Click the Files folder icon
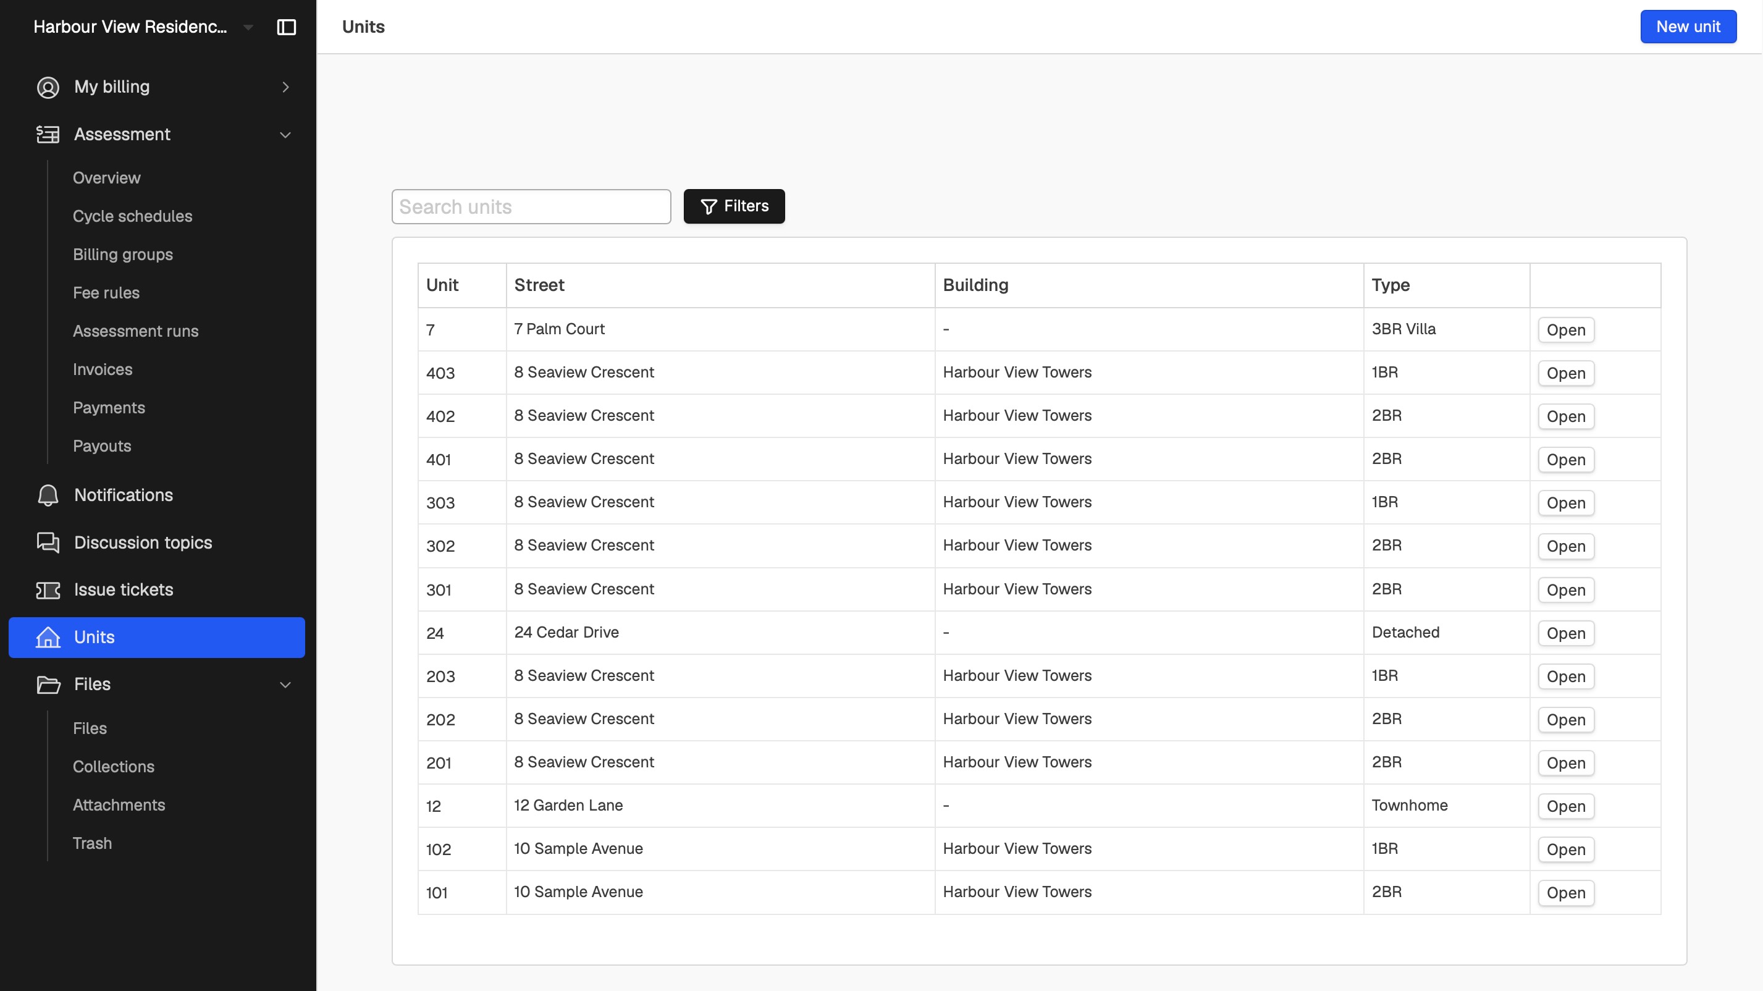 pyautogui.click(x=48, y=685)
